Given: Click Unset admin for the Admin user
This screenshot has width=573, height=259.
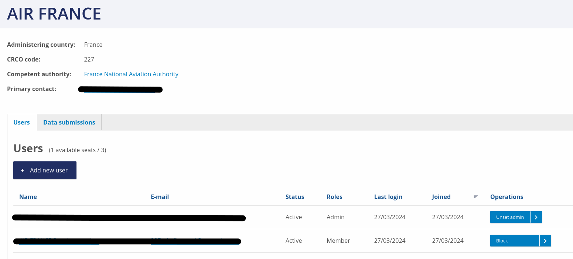Looking at the screenshot, I should coord(510,217).
